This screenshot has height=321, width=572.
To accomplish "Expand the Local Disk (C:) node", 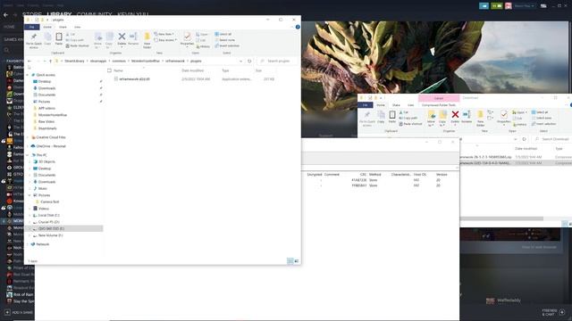I will coord(29,216).
